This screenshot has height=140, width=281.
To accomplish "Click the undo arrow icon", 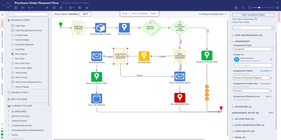I will pos(29,8).
